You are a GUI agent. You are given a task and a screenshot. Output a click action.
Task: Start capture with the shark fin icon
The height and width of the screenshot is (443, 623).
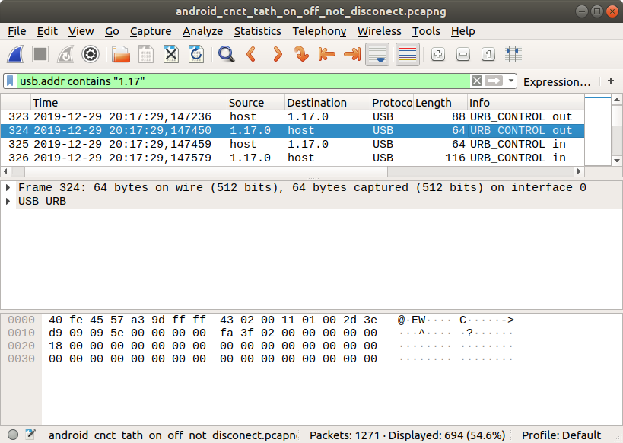pos(15,55)
